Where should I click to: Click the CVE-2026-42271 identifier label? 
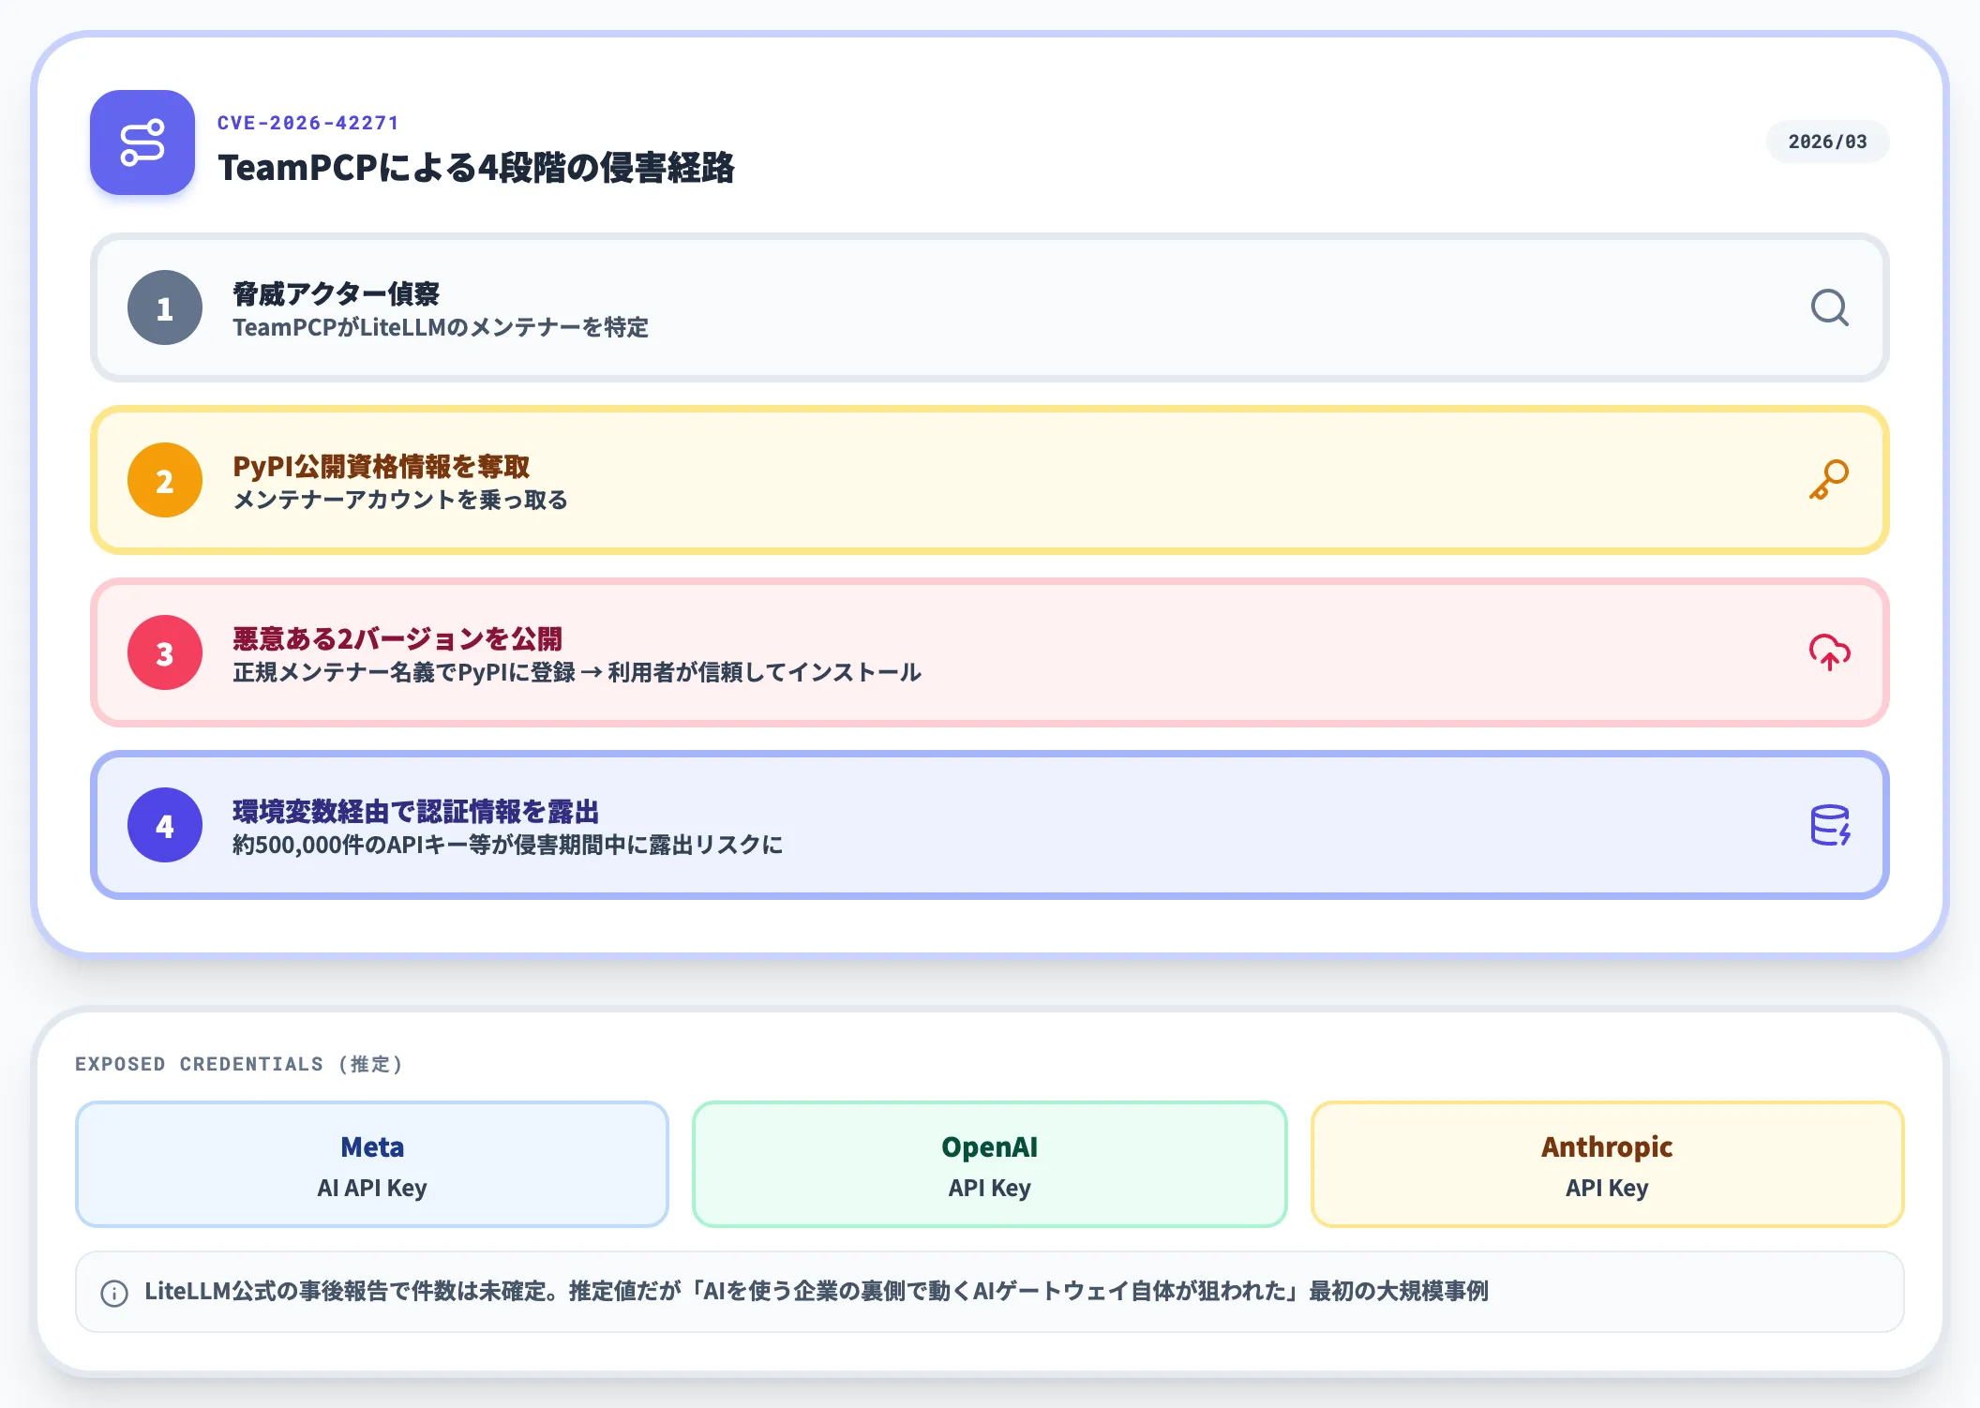pos(308,123)
